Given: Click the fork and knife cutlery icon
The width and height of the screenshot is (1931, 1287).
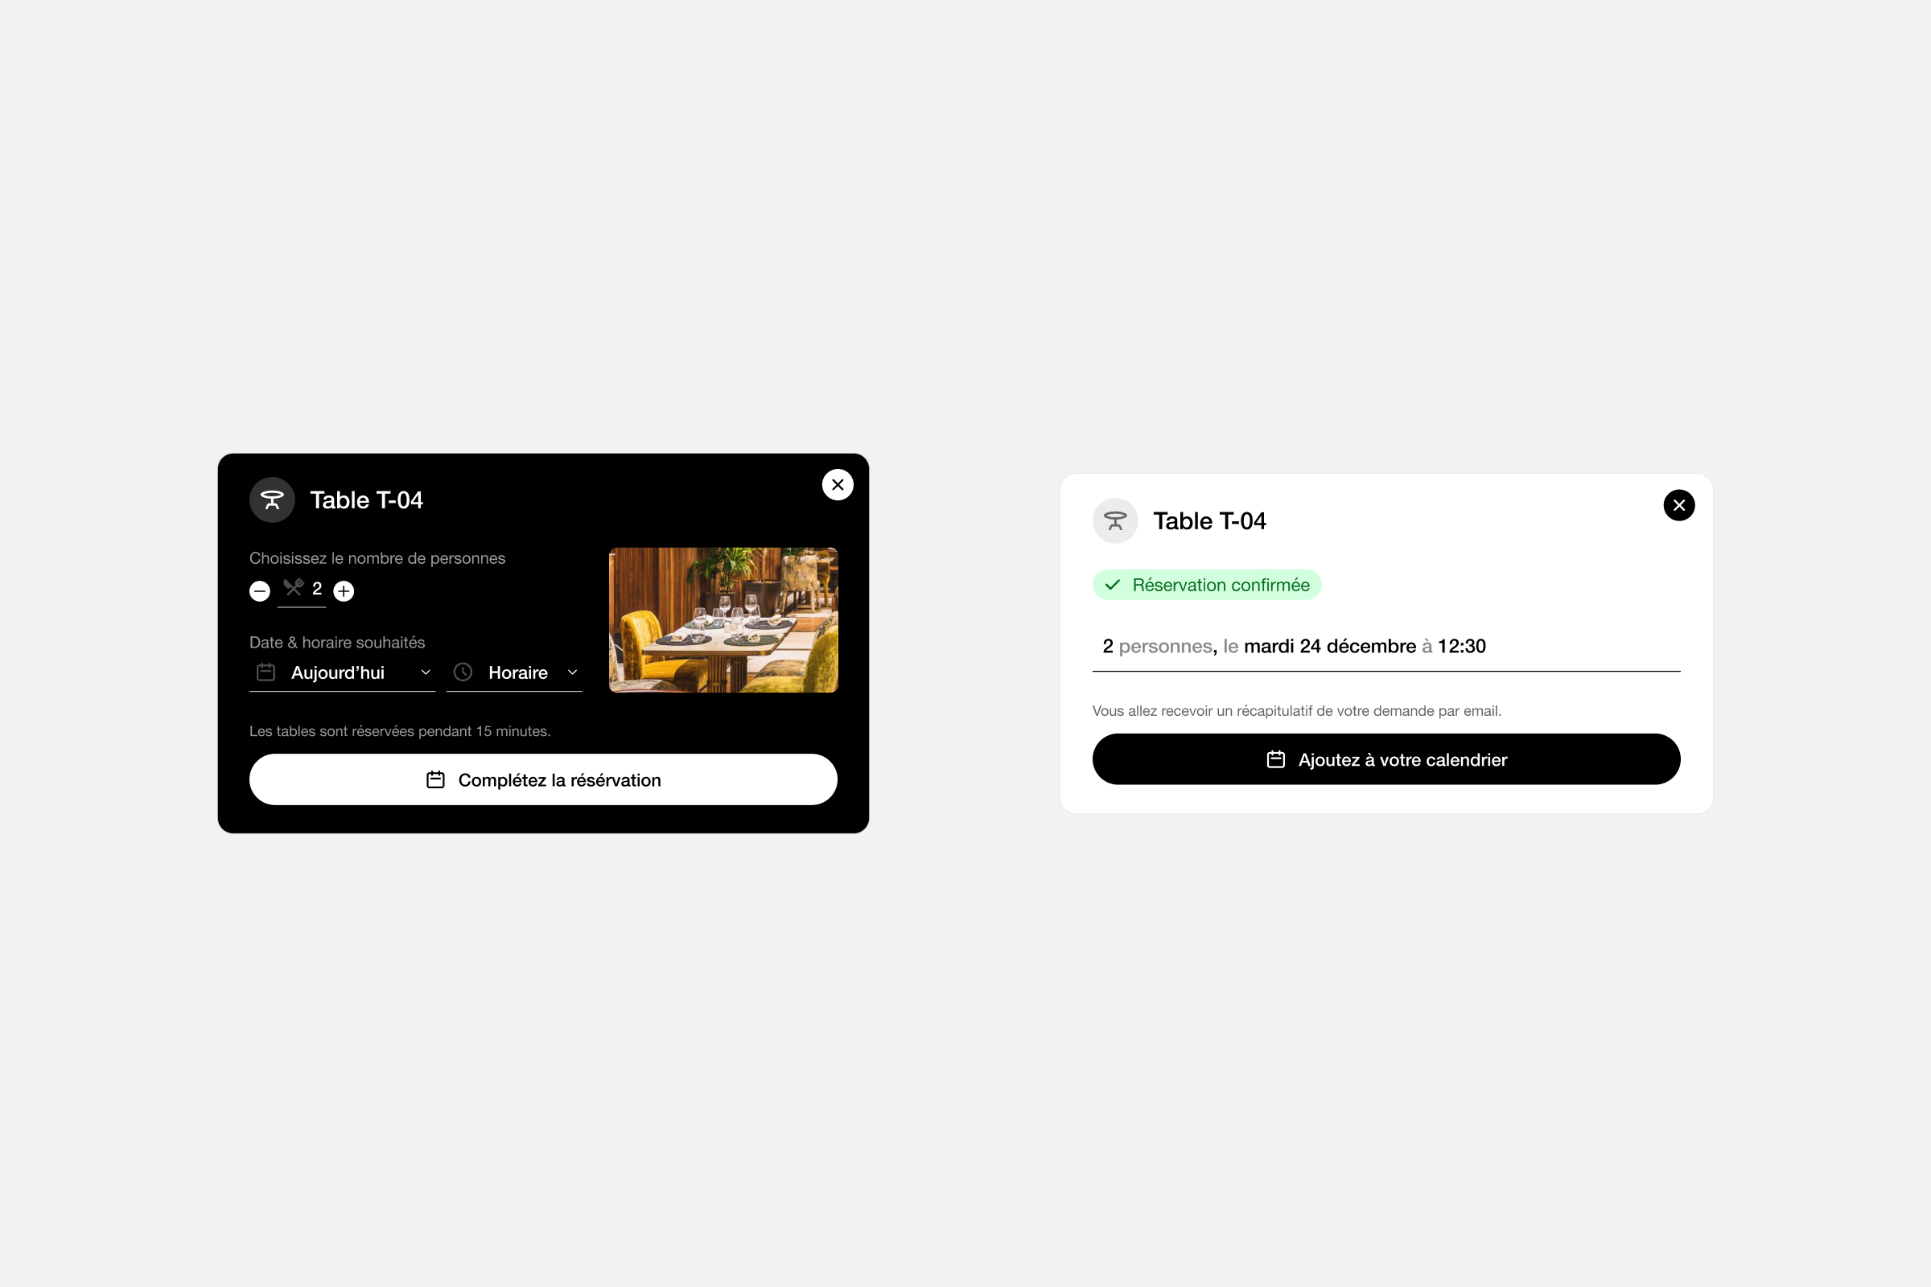Looking at the screenshot, I should click(x=293, y=588).
